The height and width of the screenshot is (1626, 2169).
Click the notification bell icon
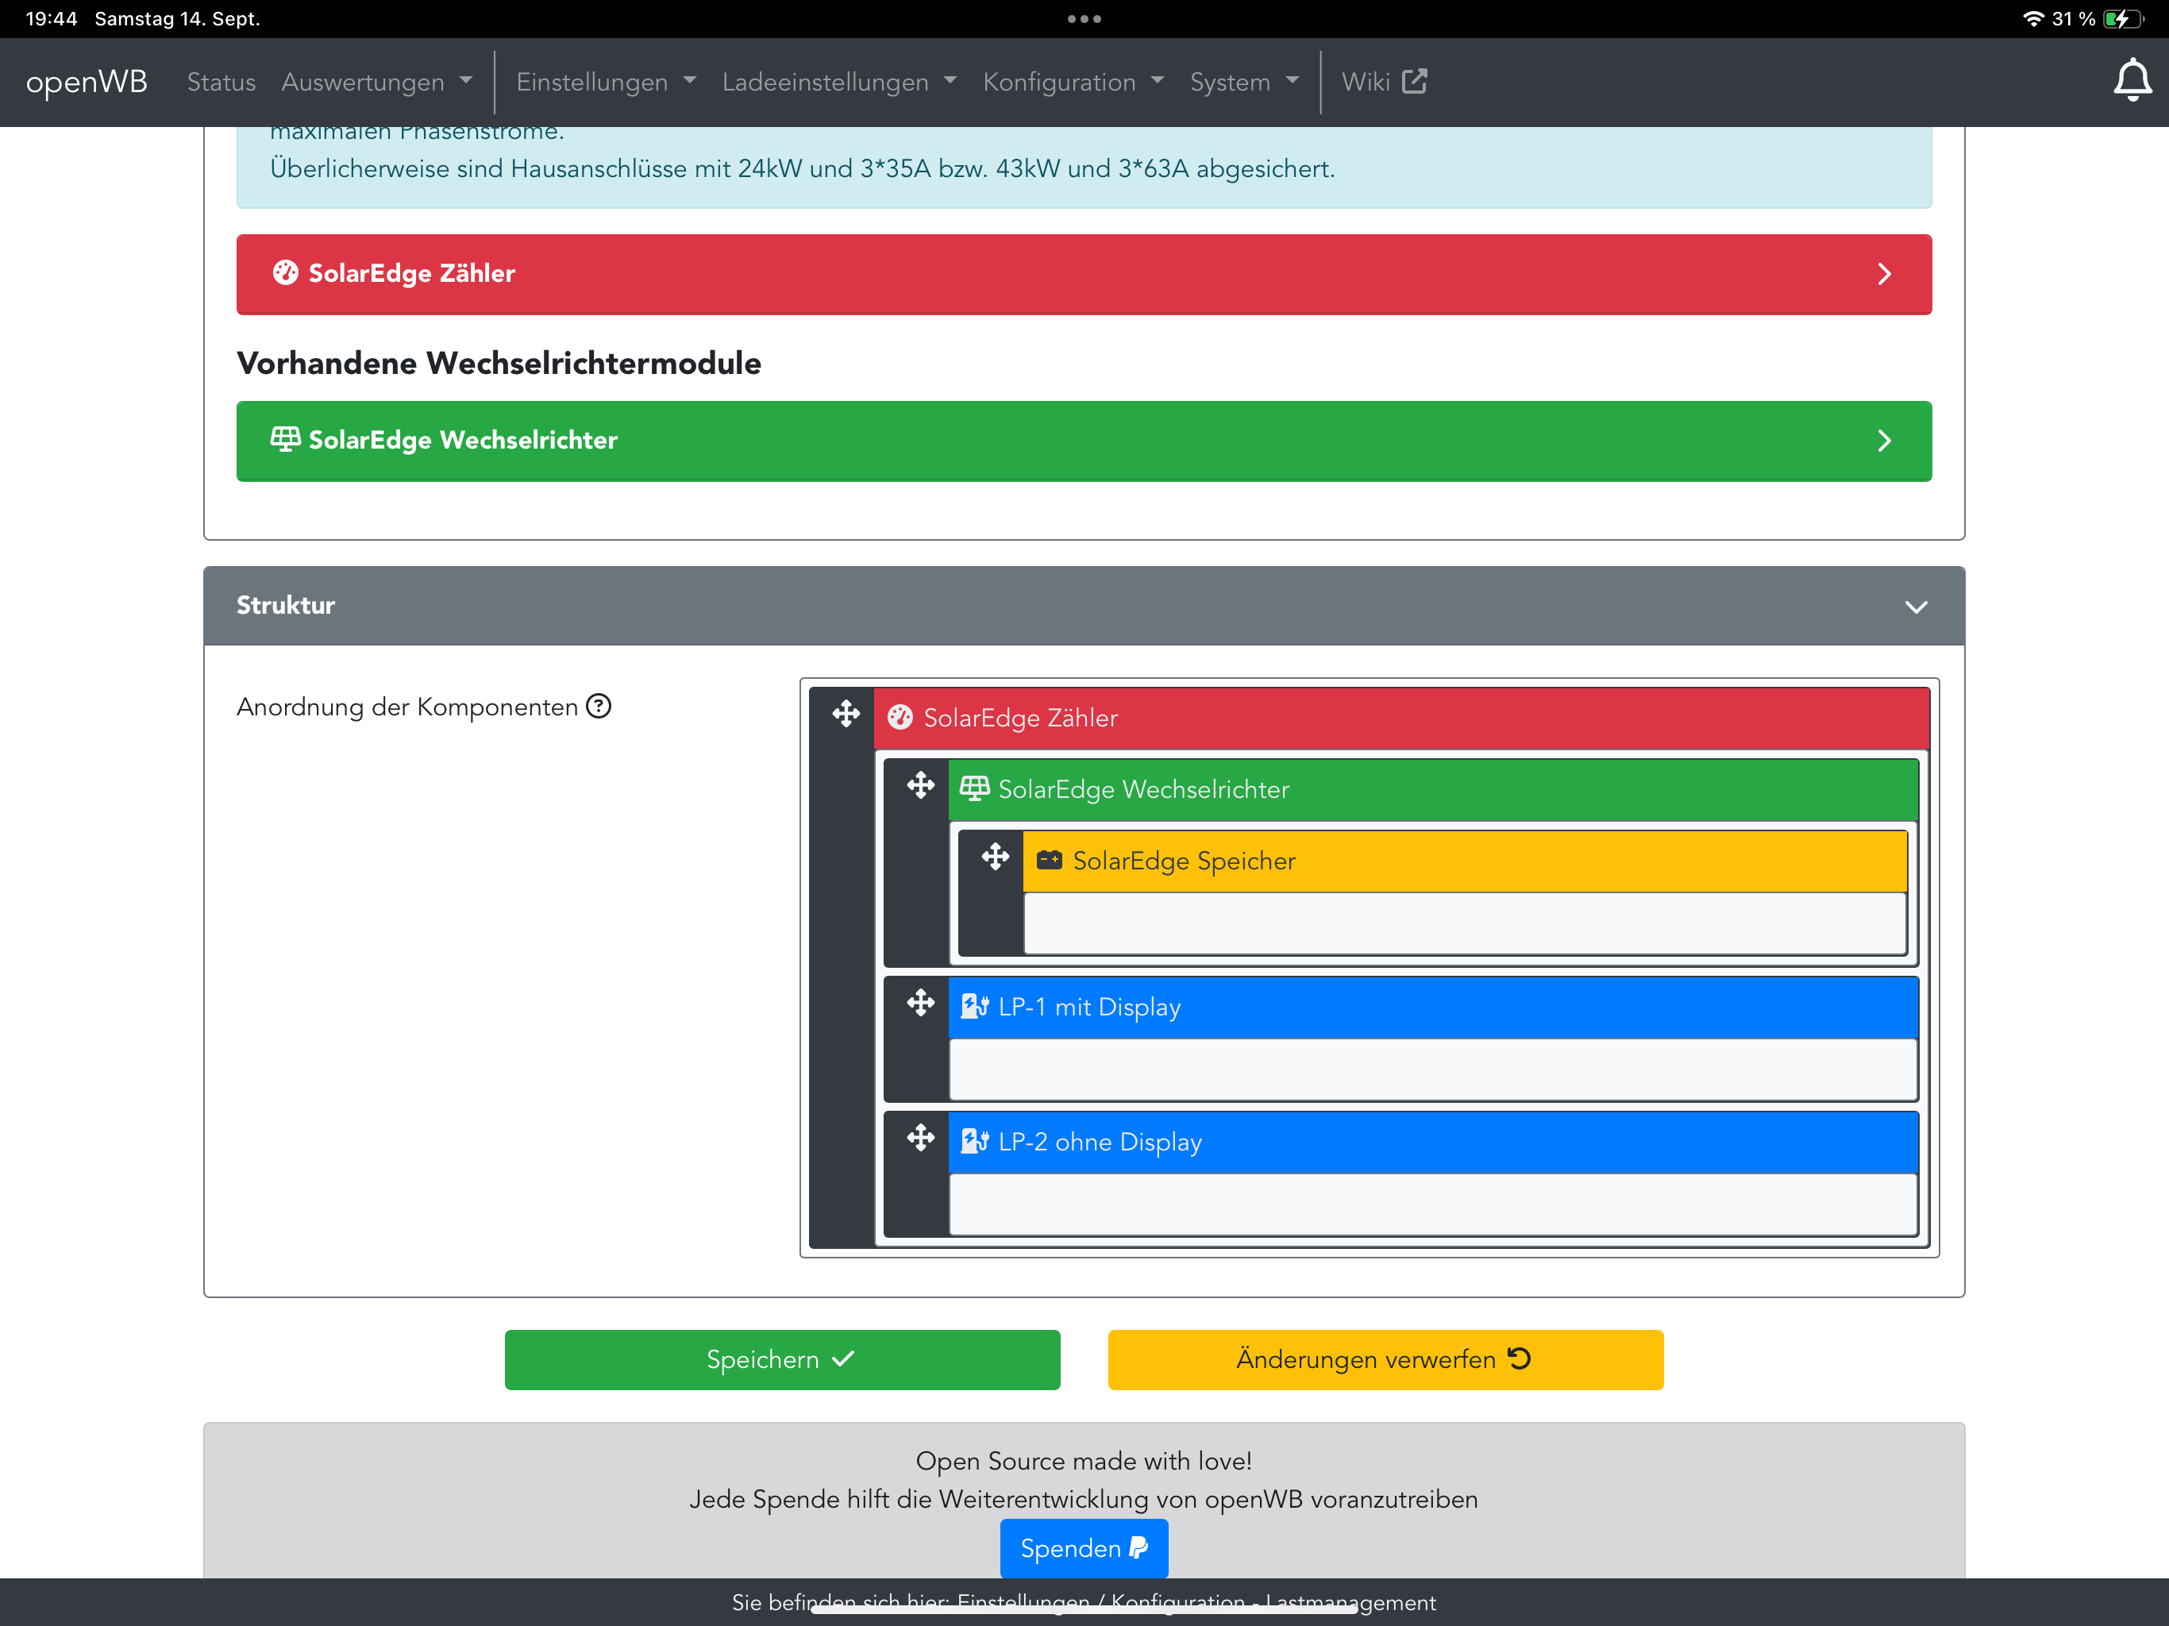[x=2131, y=80]
